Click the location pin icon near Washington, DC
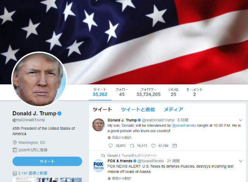Screen dimensions: 248x182 point(15,143)
